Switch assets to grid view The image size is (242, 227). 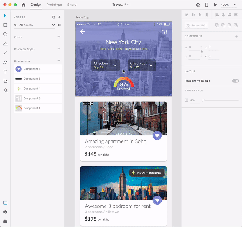pyautogui.click(x=59, y=25)
